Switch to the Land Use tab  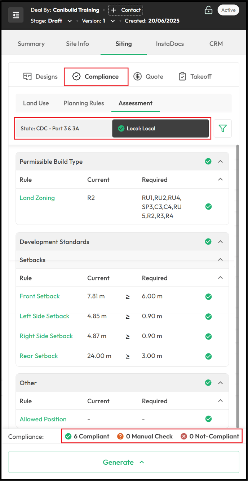(36, 103)
